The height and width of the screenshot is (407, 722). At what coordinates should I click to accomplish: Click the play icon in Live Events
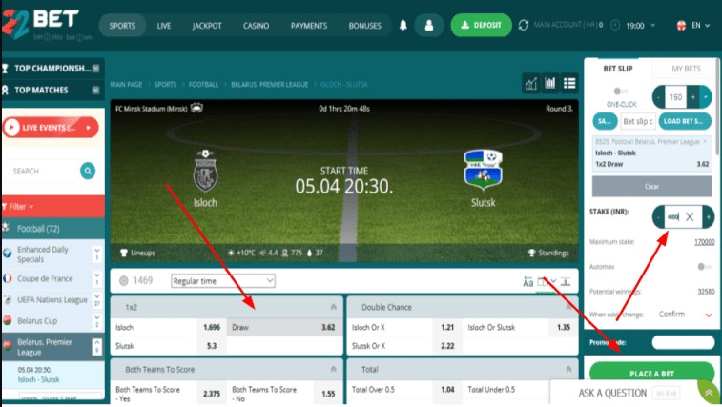point(12,128)
